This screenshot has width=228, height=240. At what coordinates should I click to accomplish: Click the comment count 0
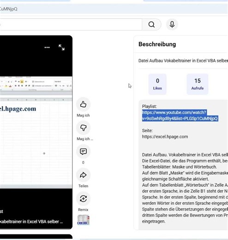pos(83,162)
